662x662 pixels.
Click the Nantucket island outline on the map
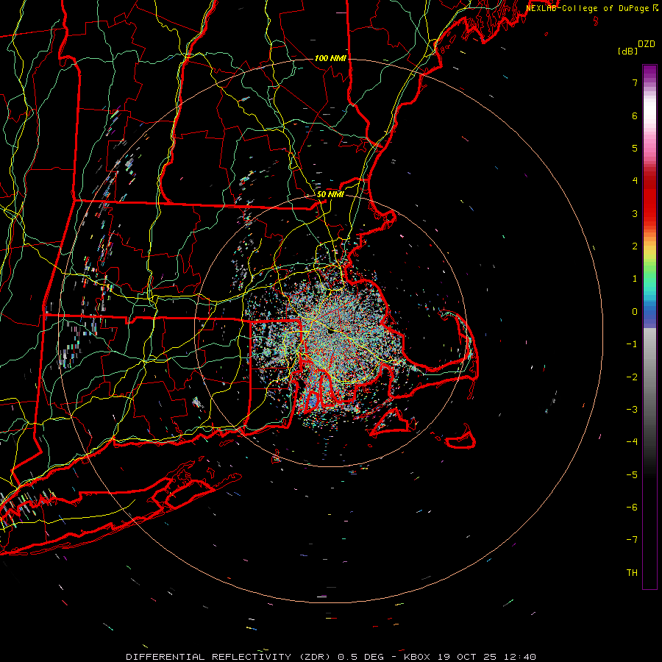(x=461, y=437)
